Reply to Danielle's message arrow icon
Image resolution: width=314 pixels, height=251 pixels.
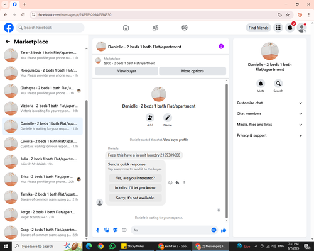click(177, 182)
